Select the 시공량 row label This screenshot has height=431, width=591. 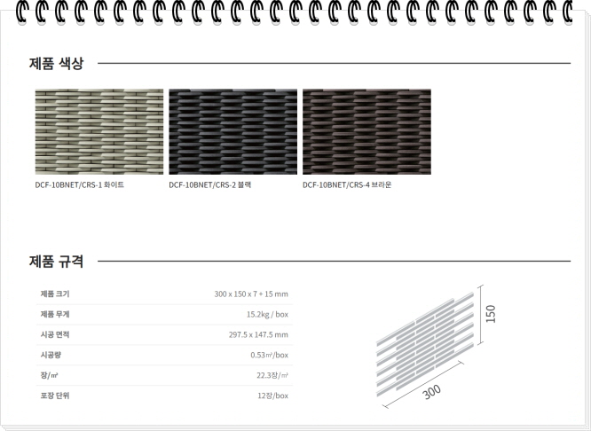(x=51, y=355)
